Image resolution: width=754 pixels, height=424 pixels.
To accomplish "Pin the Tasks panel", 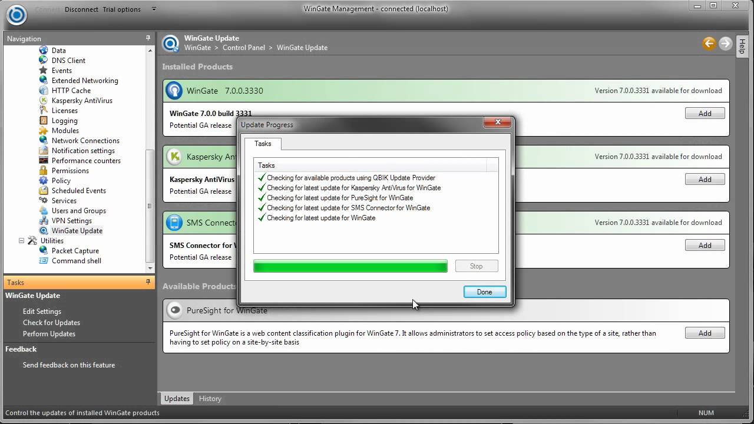I will pos(148,282).
